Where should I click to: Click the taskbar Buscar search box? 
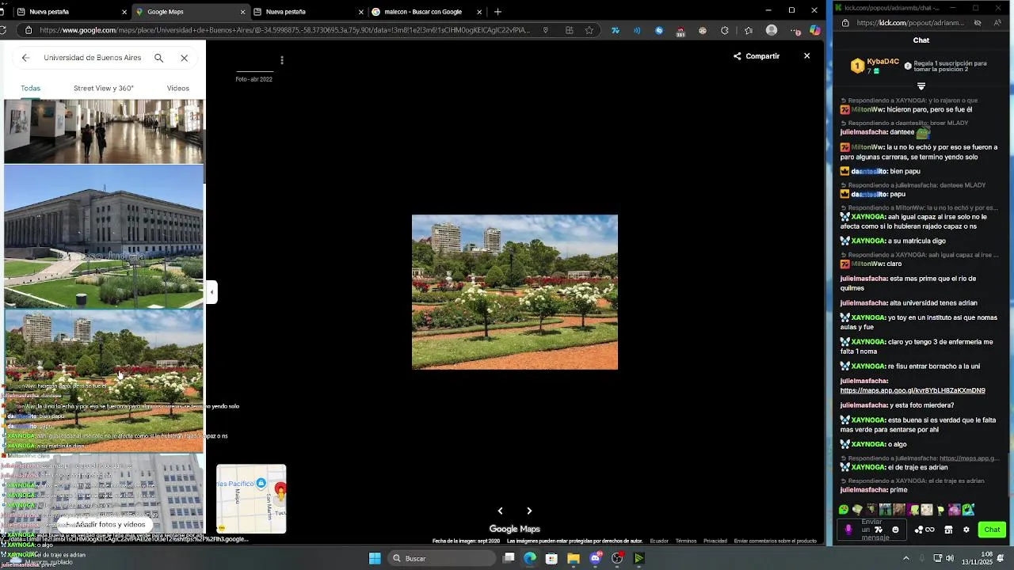coord(441,558)
